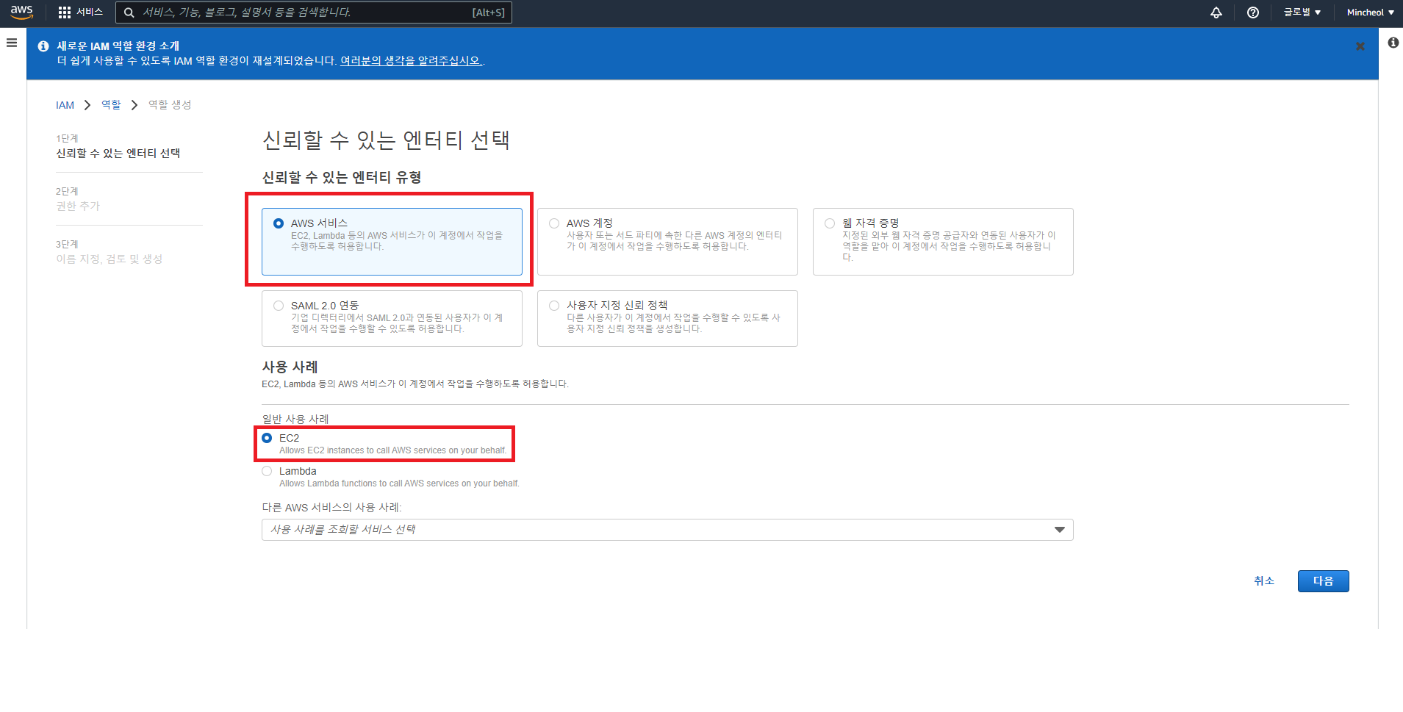Image resolution: width=1403 pixels, height=712 pixels.
Task: Select the 웹 자격 증명 entity type
Action: tap(943, 241)
